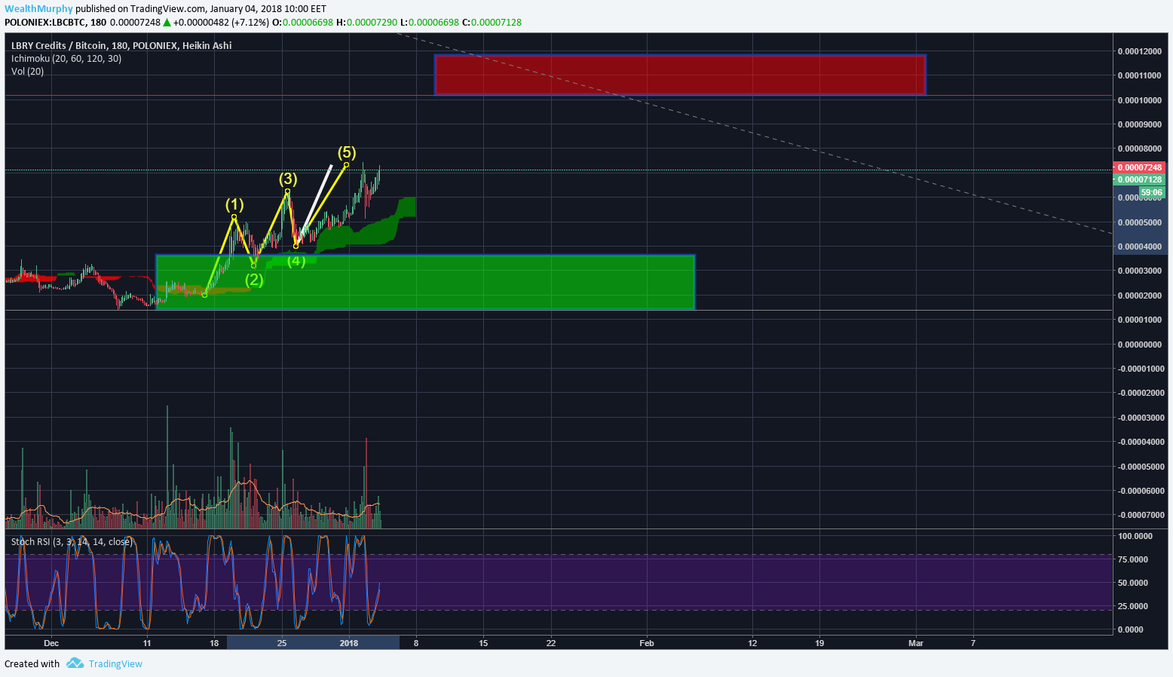Click the 59:06 bar countdown label

click(1151, 192)
